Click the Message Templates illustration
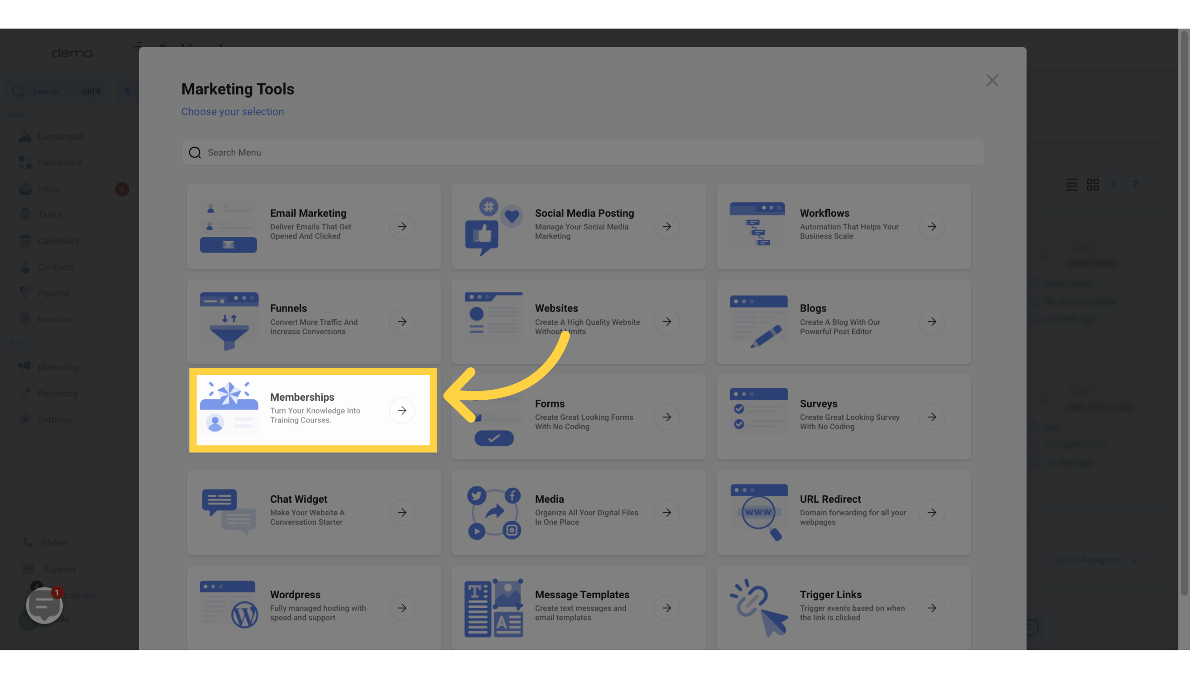 (493, 608)
